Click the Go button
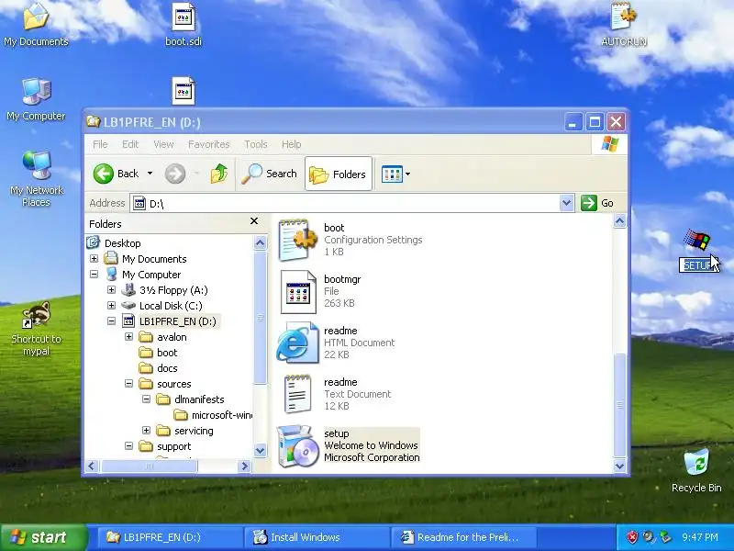734x551 pixels. pyautogui.click(x=598, y=203)
